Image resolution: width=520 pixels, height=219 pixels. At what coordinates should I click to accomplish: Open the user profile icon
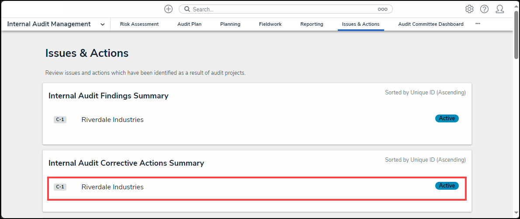(x=500, y=9)
